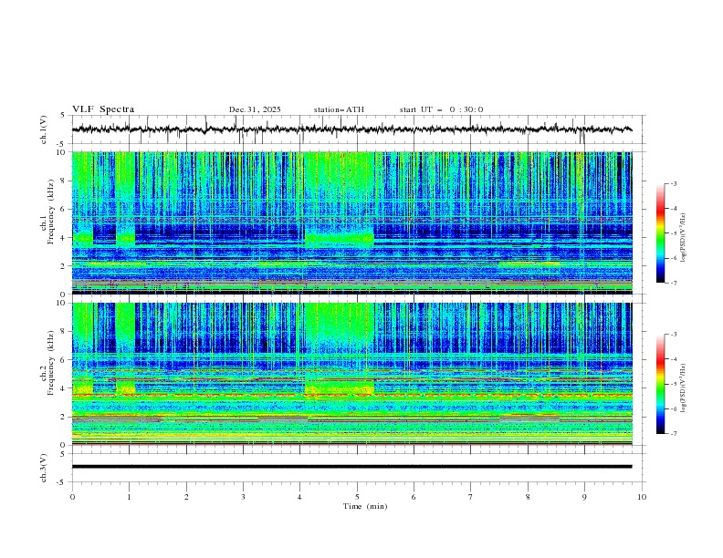Click the ch.1 voltage waveform trace

point(351,129)
